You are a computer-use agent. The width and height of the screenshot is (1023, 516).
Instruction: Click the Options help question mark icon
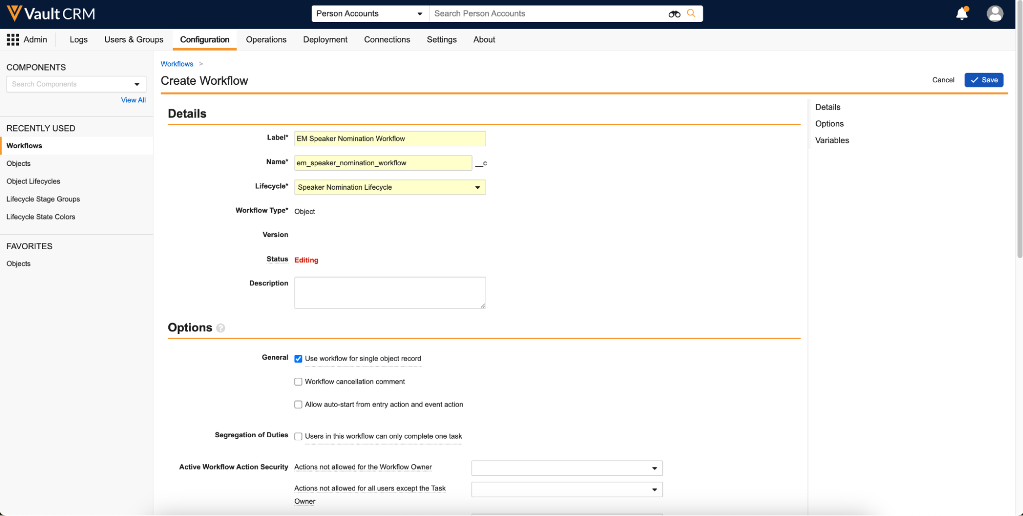(221, 328)
